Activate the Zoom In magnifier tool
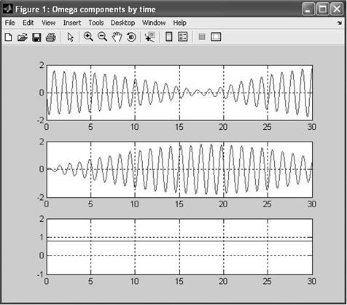Screen dimensions: 347x305 [x=88, y=37]
